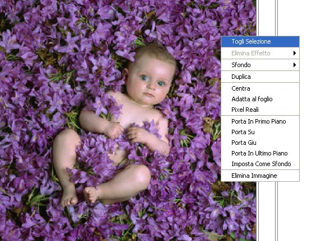Open the Sfondo submenu

coord(260,65)
